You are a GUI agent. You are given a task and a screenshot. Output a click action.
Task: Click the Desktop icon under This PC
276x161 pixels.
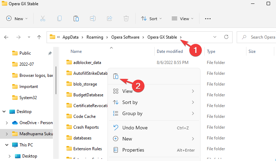[x=18, y=156]
